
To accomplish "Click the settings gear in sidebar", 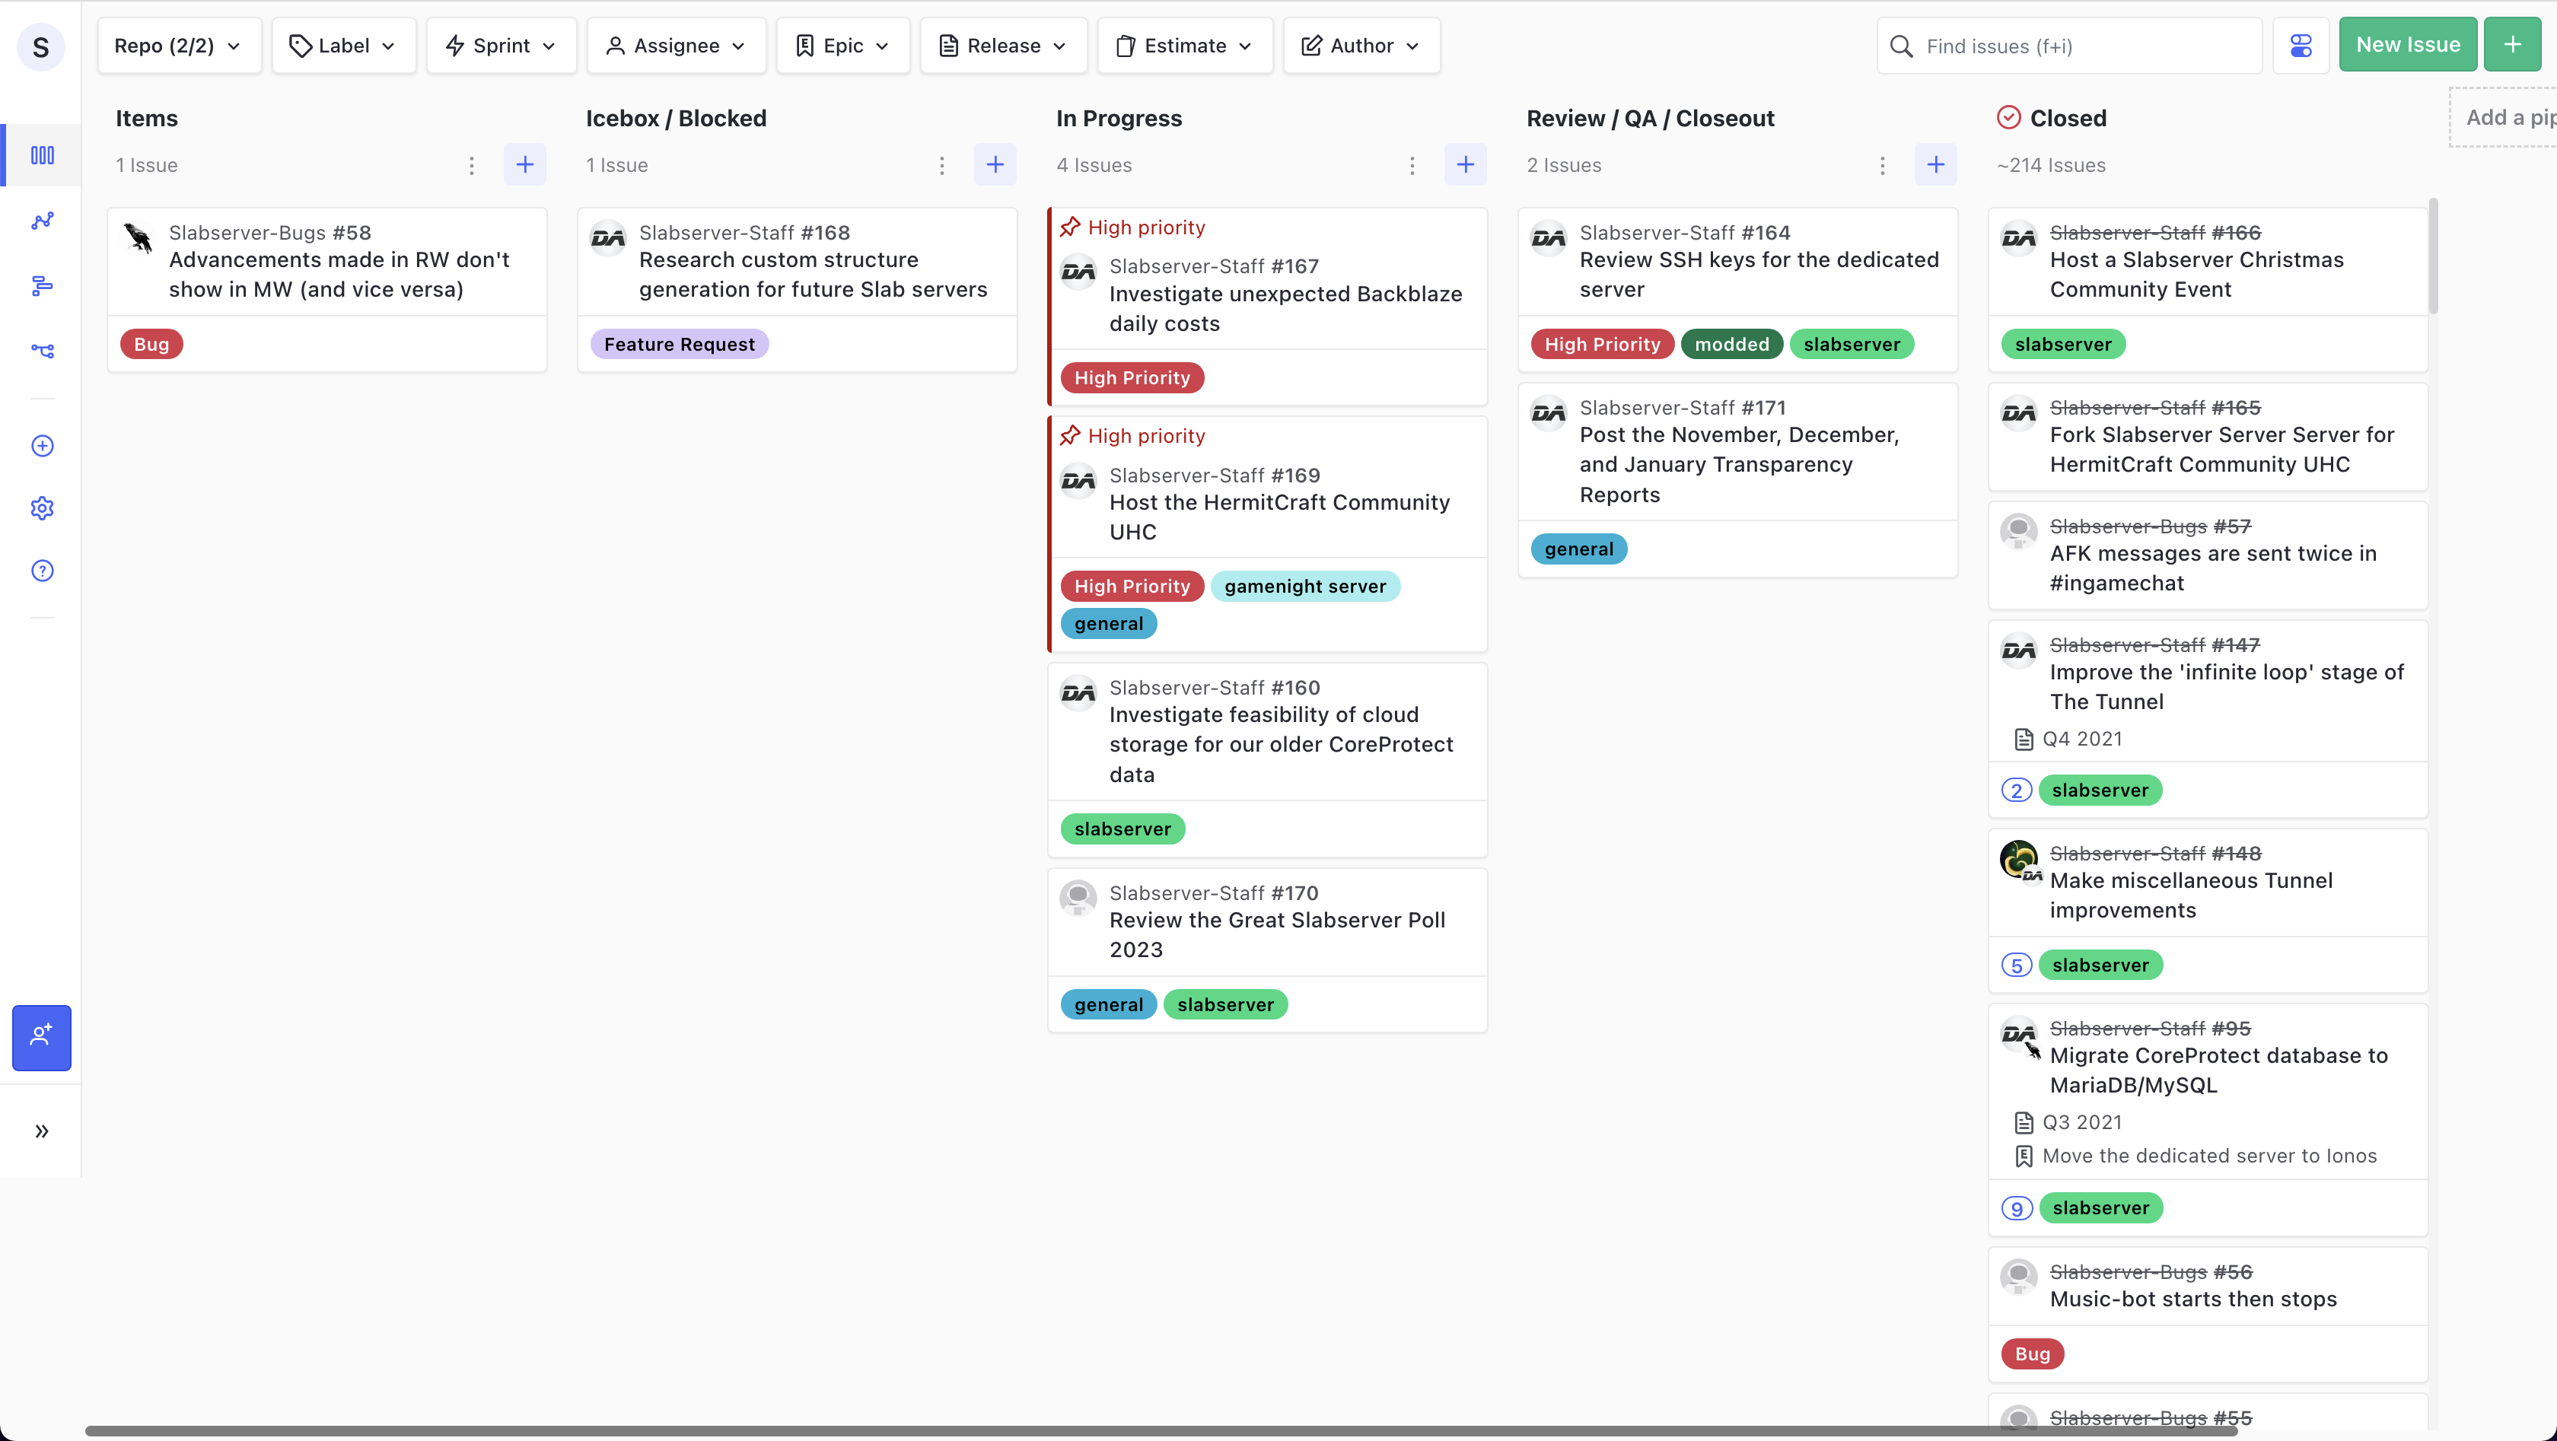I will [x=42, y=508].
